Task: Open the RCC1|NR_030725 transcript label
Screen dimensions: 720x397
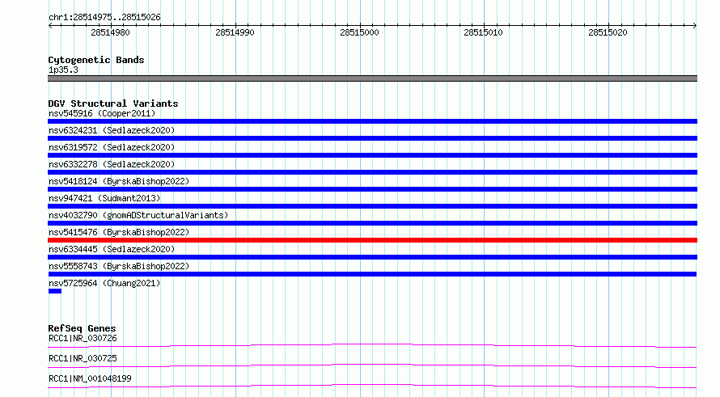Action: point(83,358)
